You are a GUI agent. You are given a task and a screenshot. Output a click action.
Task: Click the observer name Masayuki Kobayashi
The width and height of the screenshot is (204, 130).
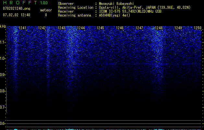[116, 4]
